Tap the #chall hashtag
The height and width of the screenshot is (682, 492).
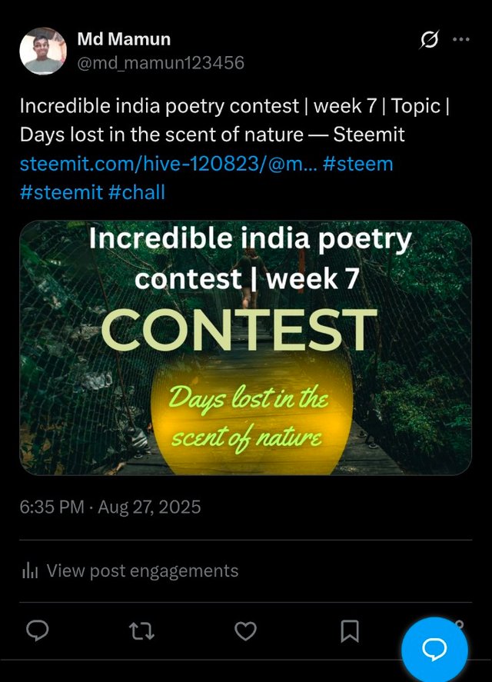137,191
